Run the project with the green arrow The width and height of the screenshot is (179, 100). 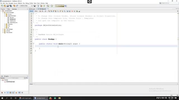tap(44, 6)
